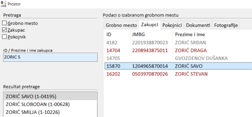Pick ZORIĆ SLOBODAN (1-00628) from results
Screen dimensions: 252x117
pos(38,104)
